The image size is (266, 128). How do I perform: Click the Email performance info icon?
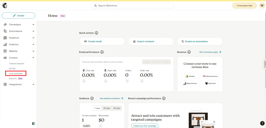[x=102, y=52]
